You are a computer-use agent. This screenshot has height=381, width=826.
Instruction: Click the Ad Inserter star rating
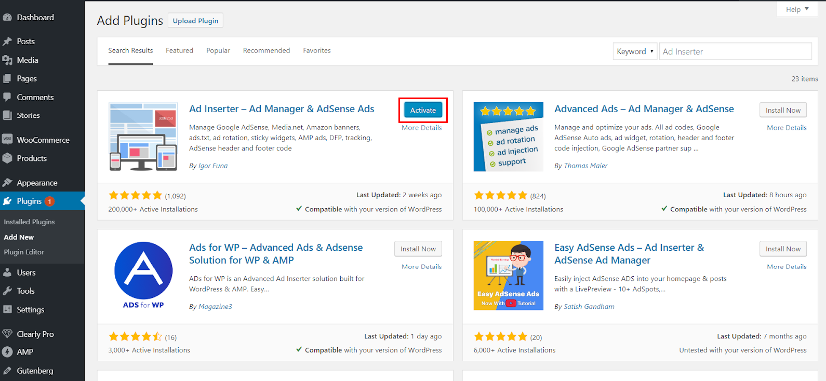(x=135, y=196)
